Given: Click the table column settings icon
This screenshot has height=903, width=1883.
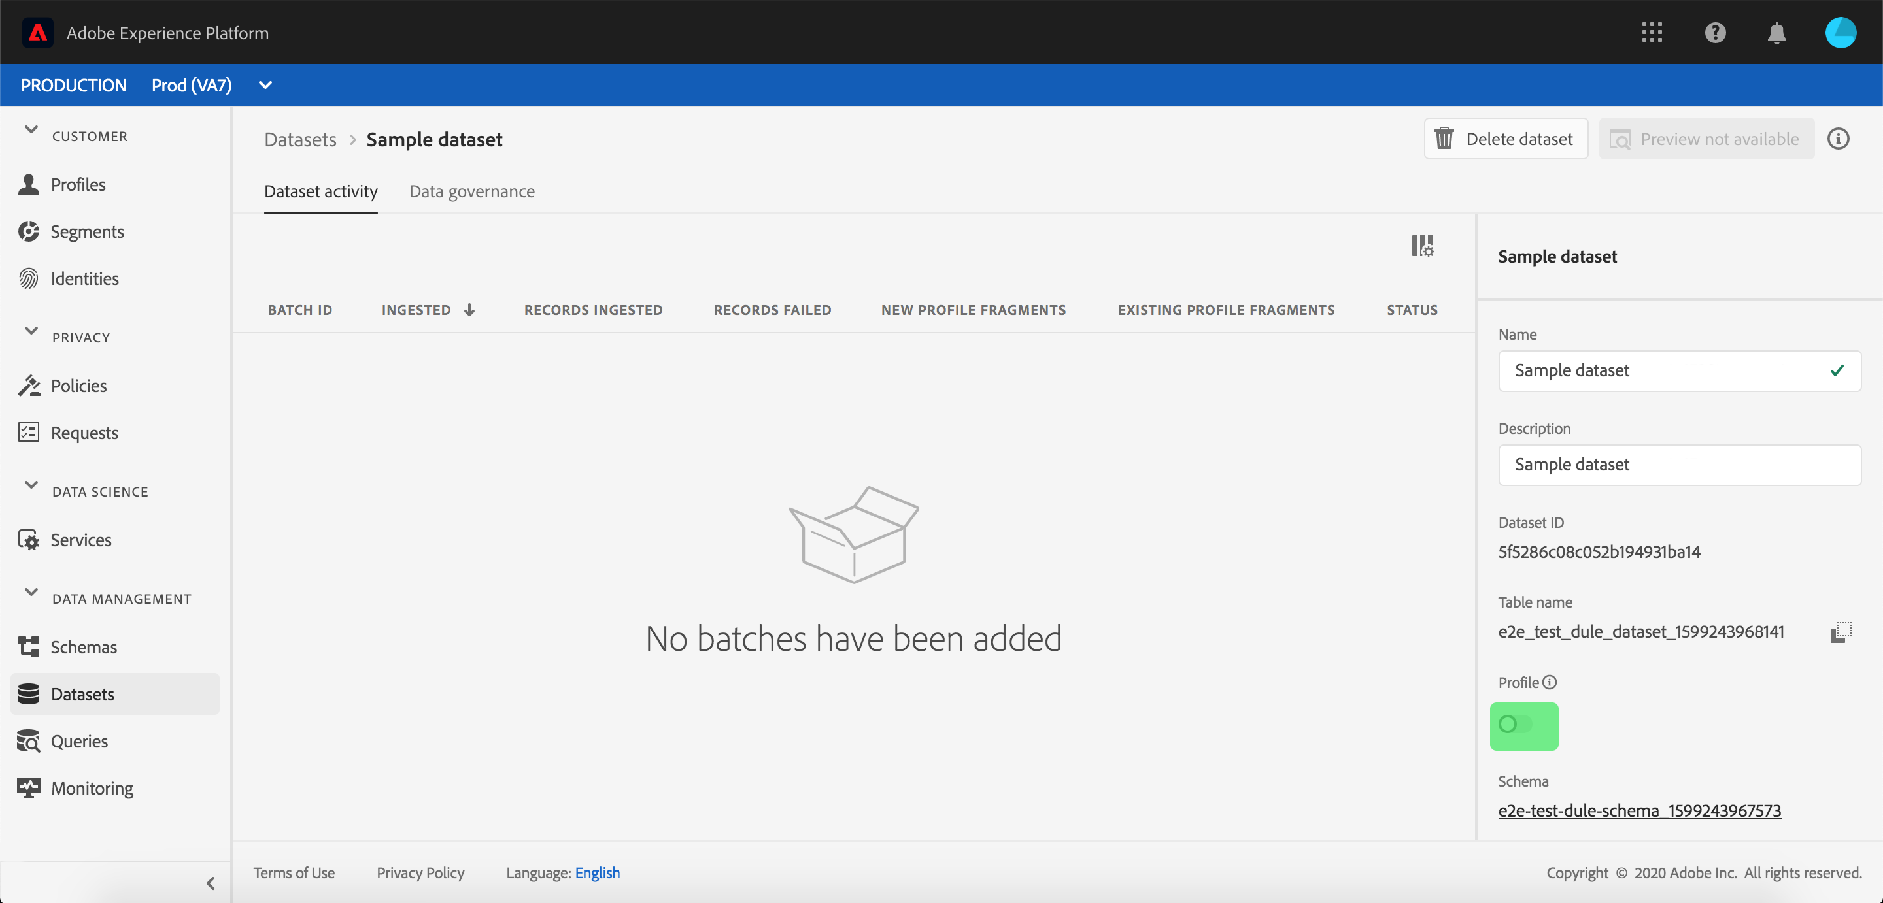Looking at the screenshot, I should 1422,246.
